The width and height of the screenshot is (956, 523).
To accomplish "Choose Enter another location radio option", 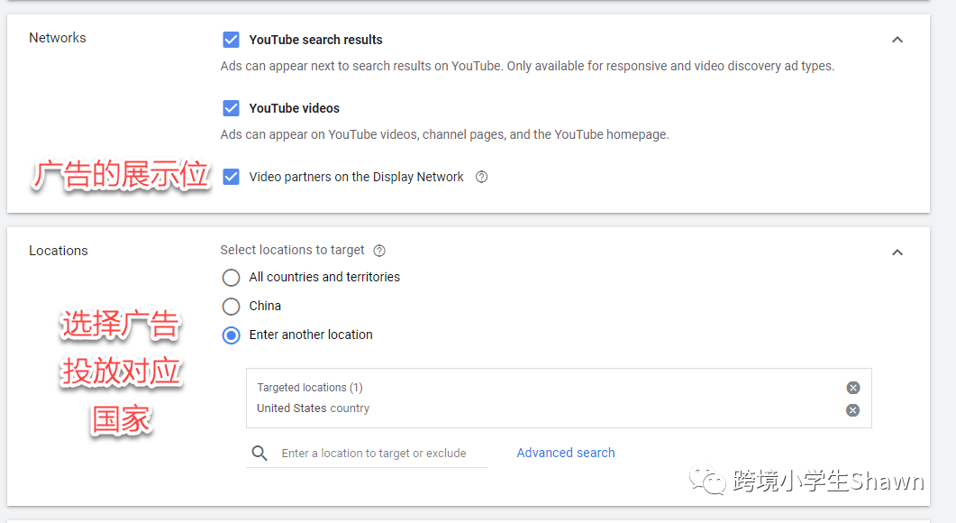I will point(232,335).
